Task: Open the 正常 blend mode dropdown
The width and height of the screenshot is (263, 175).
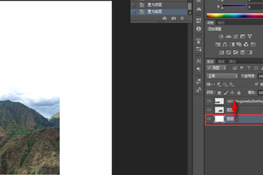Action: [222, 76]
